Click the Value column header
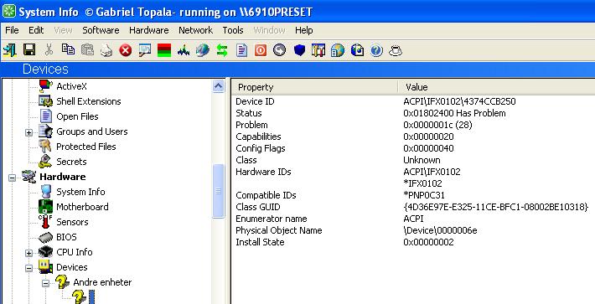Image resolution: width=595 pixels, height=304 pixels. point(498,87)
